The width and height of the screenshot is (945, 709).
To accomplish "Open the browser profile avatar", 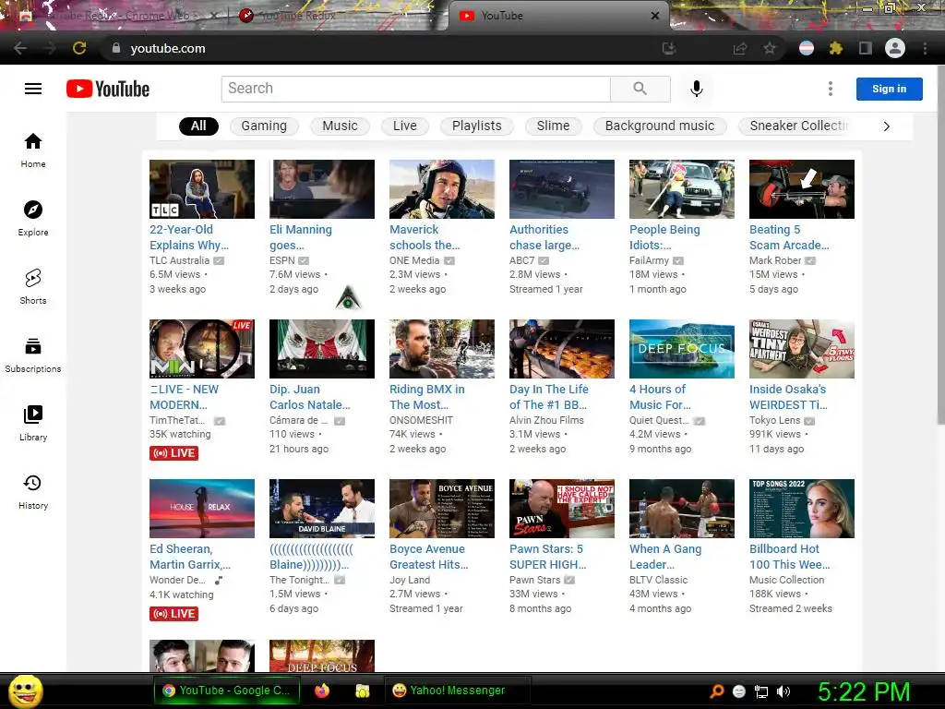I will 895,48.
